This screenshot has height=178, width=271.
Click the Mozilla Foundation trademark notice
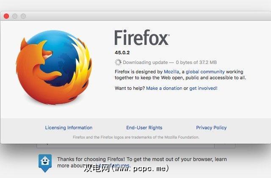[x=136, y=137]
